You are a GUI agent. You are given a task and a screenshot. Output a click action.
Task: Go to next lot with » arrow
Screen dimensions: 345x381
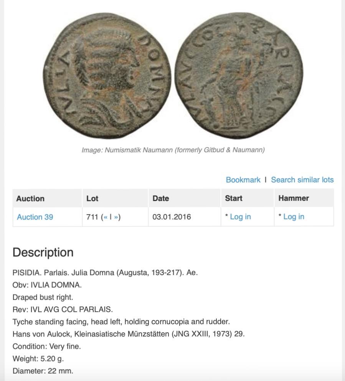coord(116,217)
